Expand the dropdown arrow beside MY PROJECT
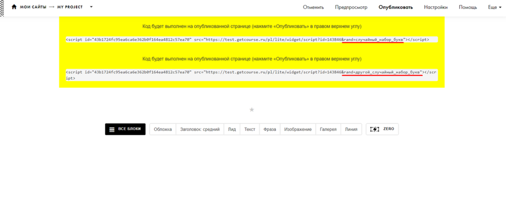The width and height of the screenshot is (506, 202). point(91,7)
